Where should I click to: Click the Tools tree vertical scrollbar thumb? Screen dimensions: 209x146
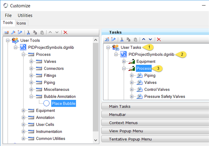(x=96, y=87)
